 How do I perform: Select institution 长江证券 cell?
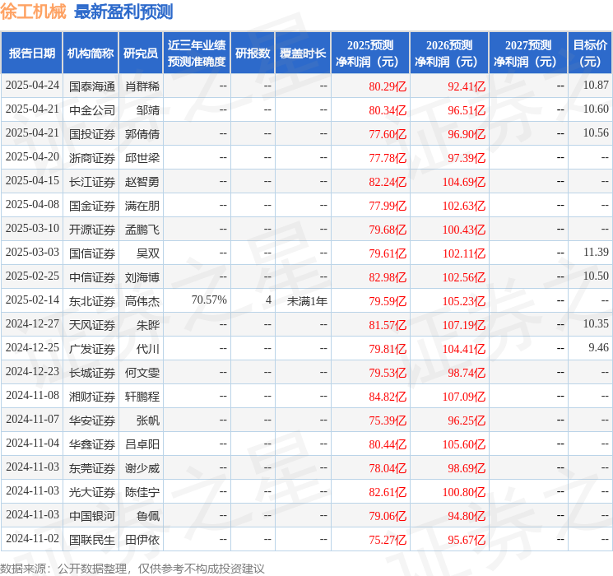pos(92,182)
